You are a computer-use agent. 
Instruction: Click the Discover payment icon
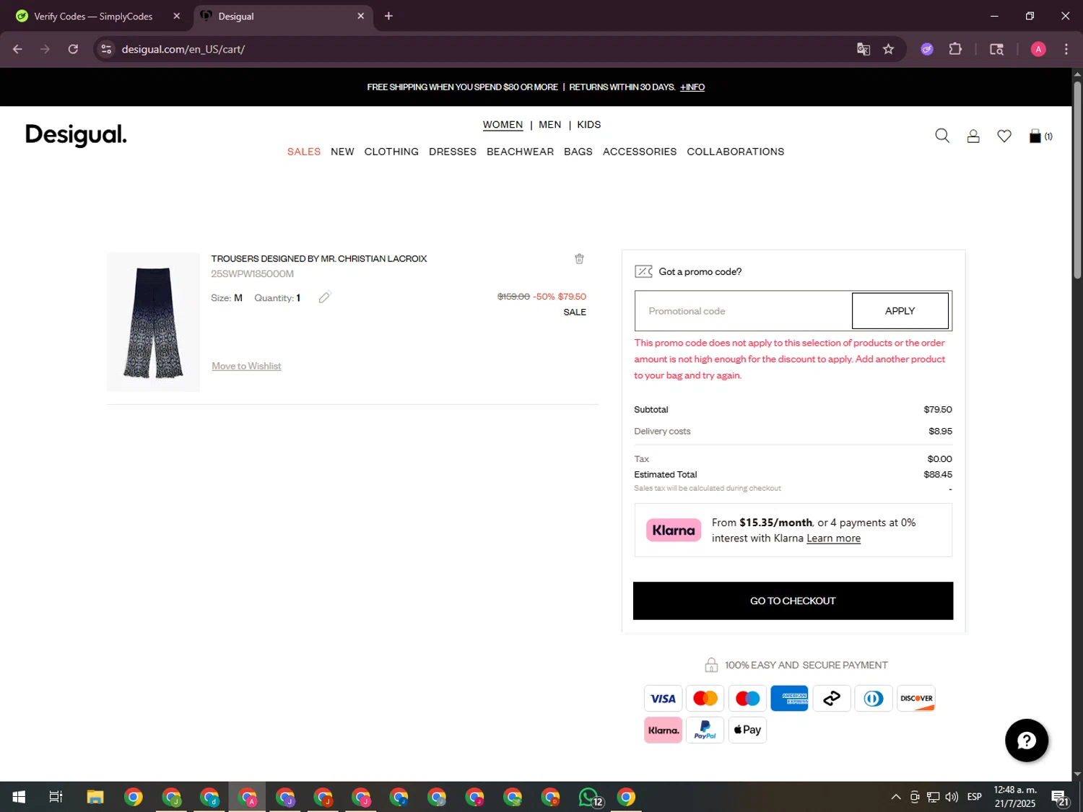[916, 698]
